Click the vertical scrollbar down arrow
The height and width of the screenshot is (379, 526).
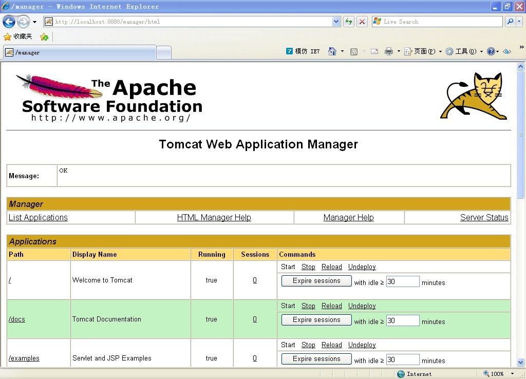click(521, 362)
